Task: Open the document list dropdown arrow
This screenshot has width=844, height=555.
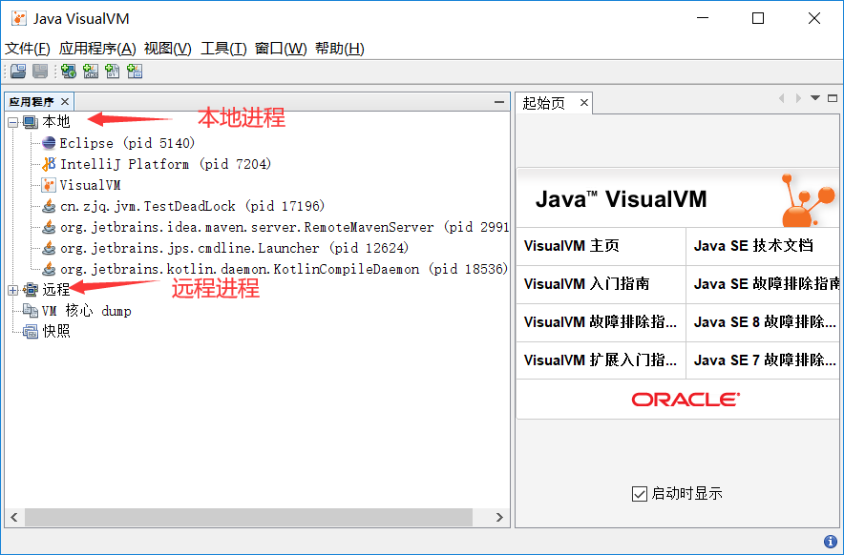Action: [x=815, y=98]
